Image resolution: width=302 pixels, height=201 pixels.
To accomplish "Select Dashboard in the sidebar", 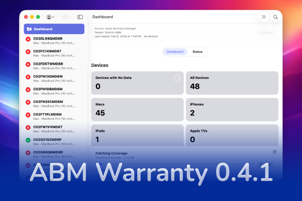I will 54,29.
